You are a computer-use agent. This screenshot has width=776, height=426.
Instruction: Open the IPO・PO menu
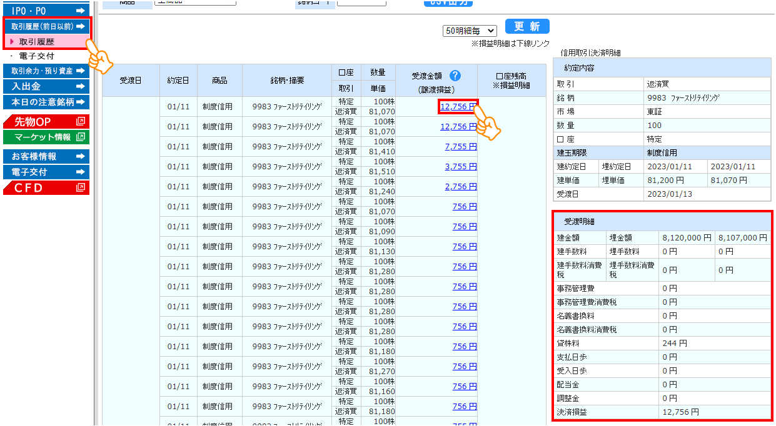click(46, 11)
